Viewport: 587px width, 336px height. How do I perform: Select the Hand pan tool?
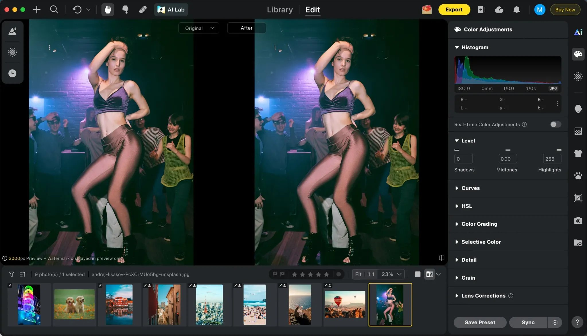[108, 10]
